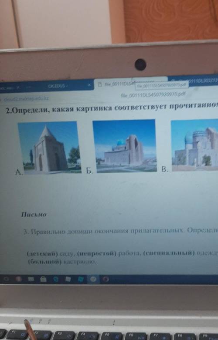Click the highlighted active app in taskbar
The image size is (218, 340).
coord(93,279)
